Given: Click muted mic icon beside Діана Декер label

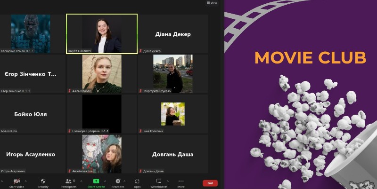Looking at the screenshot, I should point(140,51).
